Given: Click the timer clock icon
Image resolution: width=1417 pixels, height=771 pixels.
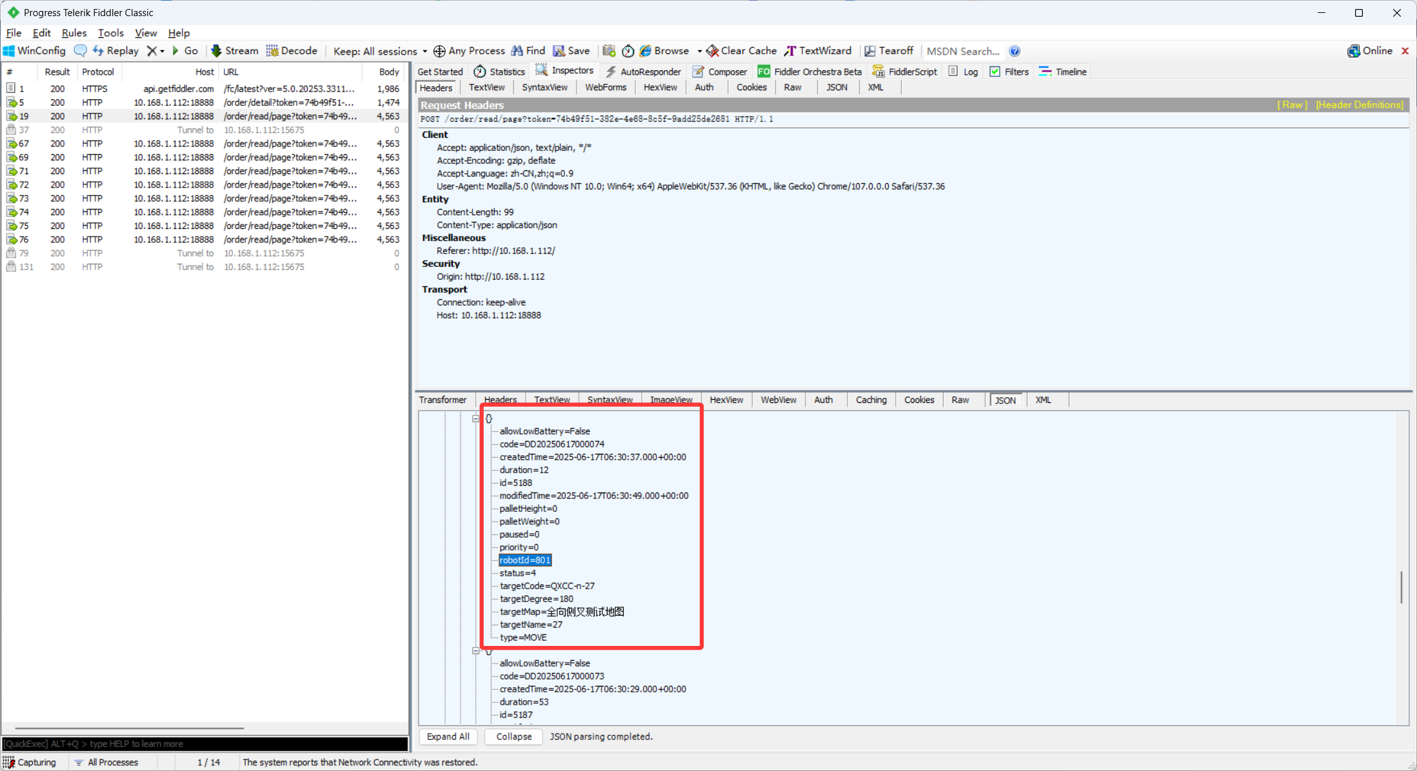Looking at the screenshot, I should [x=628, y=51].
